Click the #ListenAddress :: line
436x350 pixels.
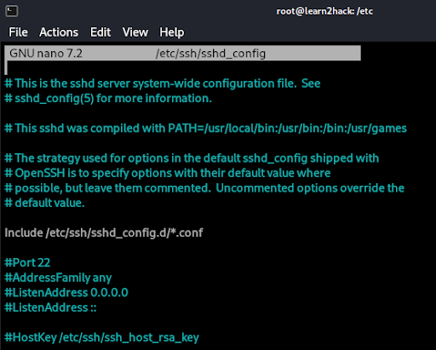click(x=50, y=307)
